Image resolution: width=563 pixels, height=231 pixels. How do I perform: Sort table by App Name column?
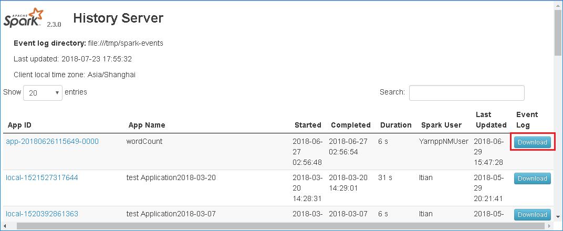[x=147, y=125]
